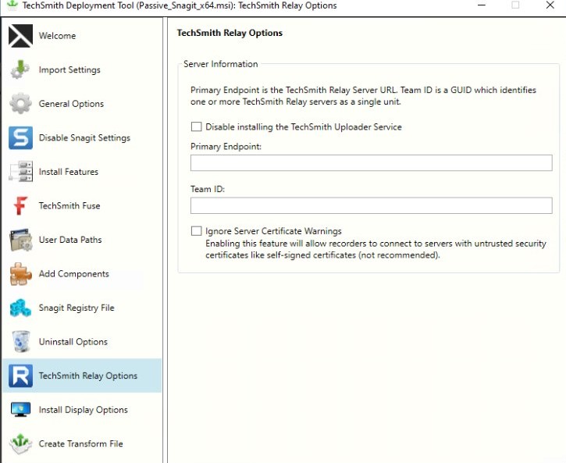Click the Install Features server icon
The height and width of the screenshot is (463, 566).
[20, 172]
